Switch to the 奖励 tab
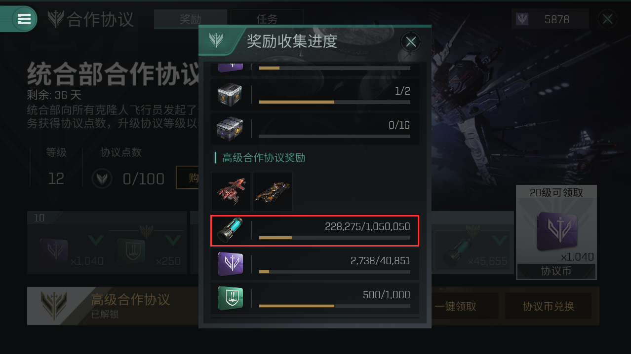The image size is (631, 354). (191, 19)
